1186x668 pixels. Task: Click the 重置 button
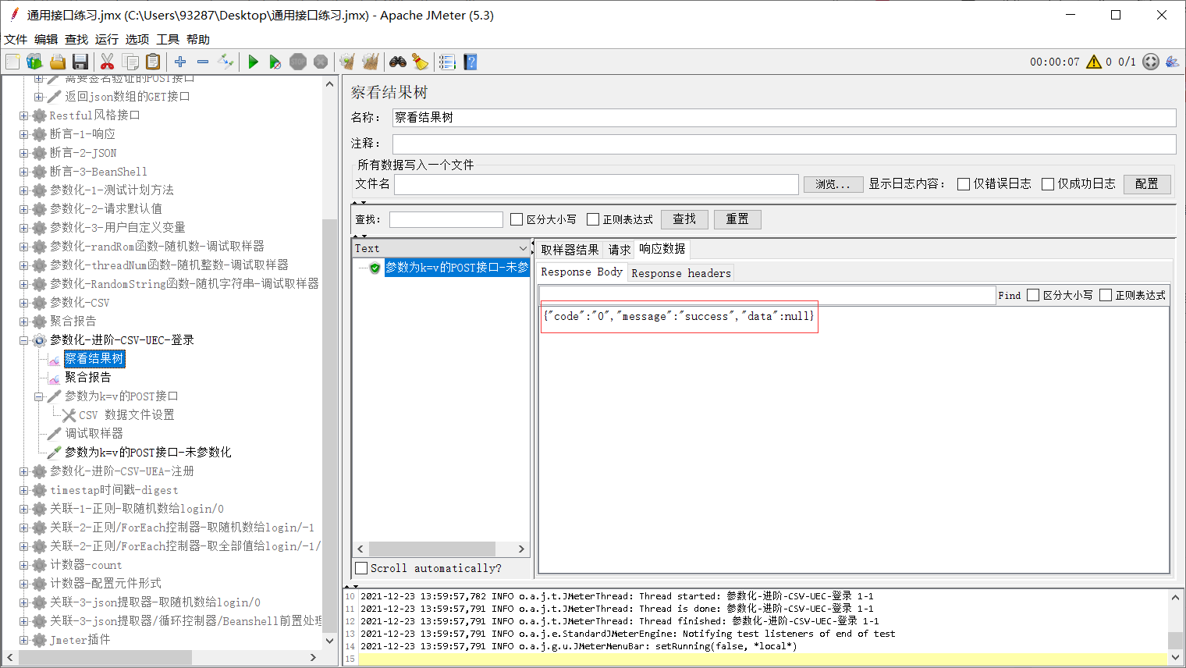click(x=737, y=219)
